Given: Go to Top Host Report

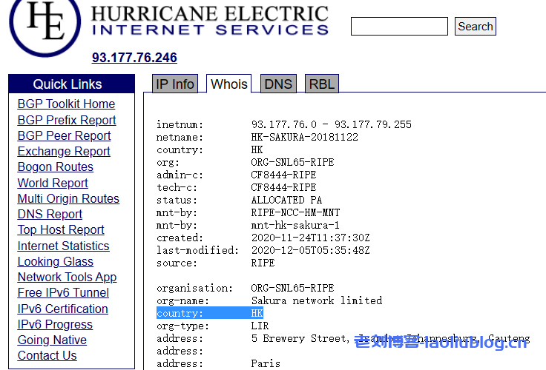Looking at the screenshot, I should tap(61, 229).
